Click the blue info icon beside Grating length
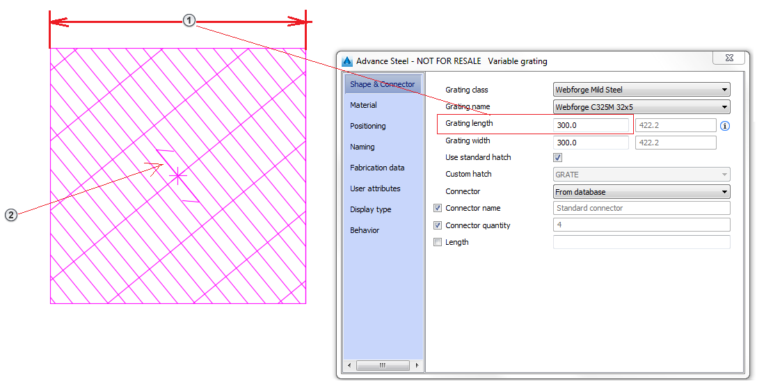This screenshot has width=757, height=386. click(x=725, y=126)
